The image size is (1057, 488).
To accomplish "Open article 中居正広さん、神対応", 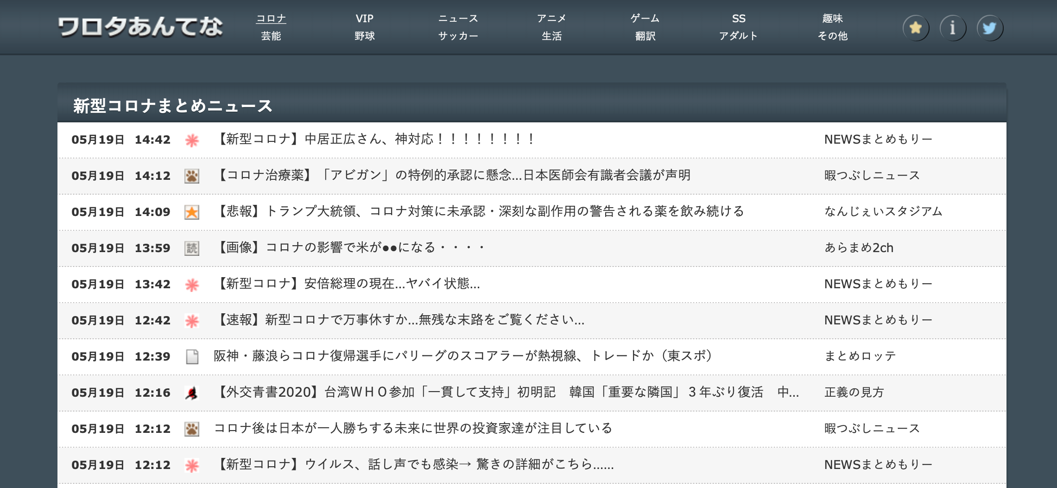I will coord(375,139).
